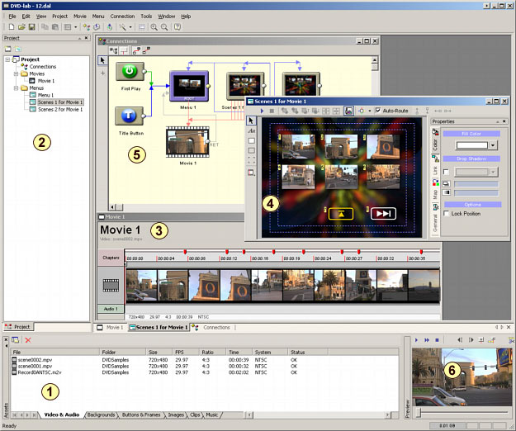The width and height of the screenshot is (516, 431).
Task: Open the dropdown arrow beside the layout toolbar icon
Action: [76, 27]
